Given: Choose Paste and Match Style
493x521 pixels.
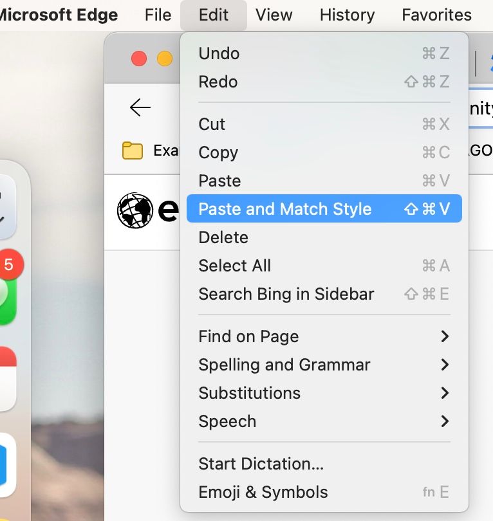Looking at the screenshot, I should 324,208.
